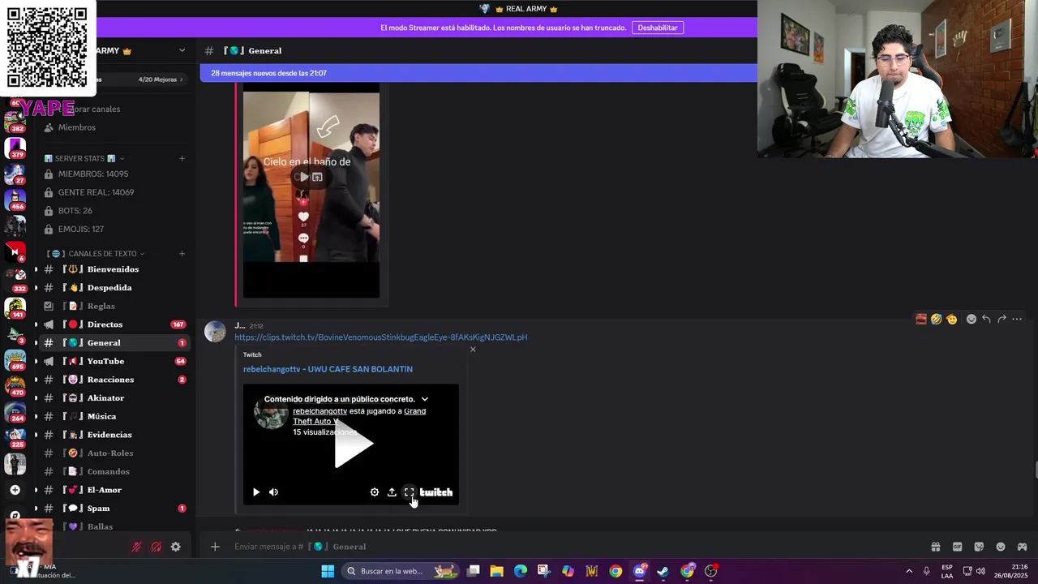Open 'rebelchangottv - UWU CAFE SAN BOLANTIN' title link
1038x584 pixels.
click(328, 369)
